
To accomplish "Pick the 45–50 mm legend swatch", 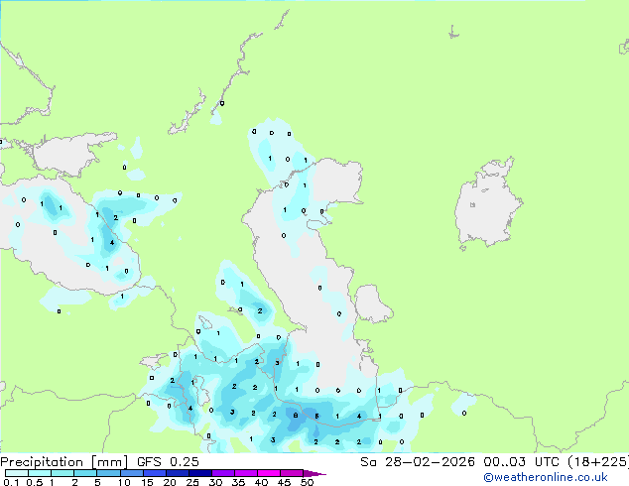I will [x=292, y=473].
